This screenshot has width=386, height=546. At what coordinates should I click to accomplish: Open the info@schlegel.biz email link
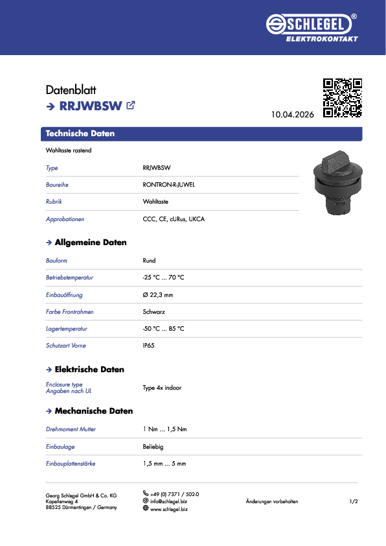(x=168, y=501)
